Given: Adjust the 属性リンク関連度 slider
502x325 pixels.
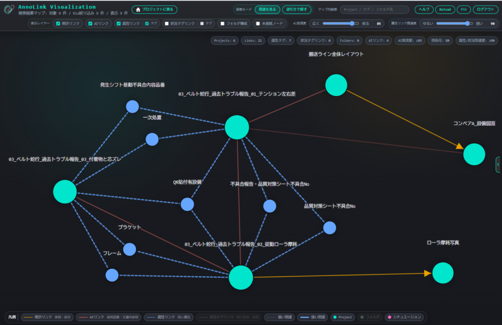Looking at the screenshot, I should (454, 24).
